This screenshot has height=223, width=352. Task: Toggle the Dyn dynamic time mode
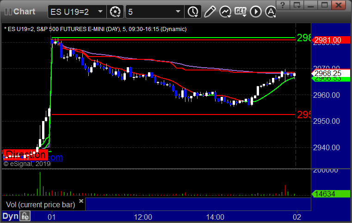pyautogui.click(x=11, y=216)
